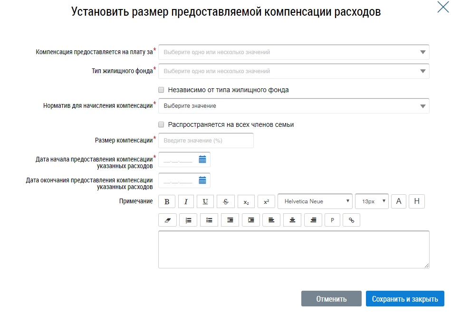Check 'Независимо от типа жилищного фонда'
The height and width of the screenshot is (314, 451).
click(x=161, y=90)
